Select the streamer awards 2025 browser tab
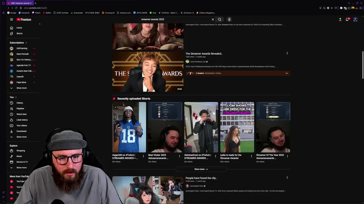Screen dimensions: 364x204 point(20,3)
